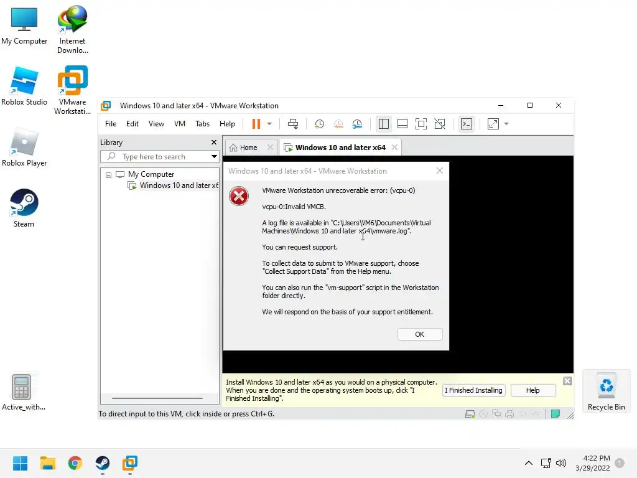Open the File menu
Image resolution: width=637 pixels, height=478 pixels.
point(111,124)
